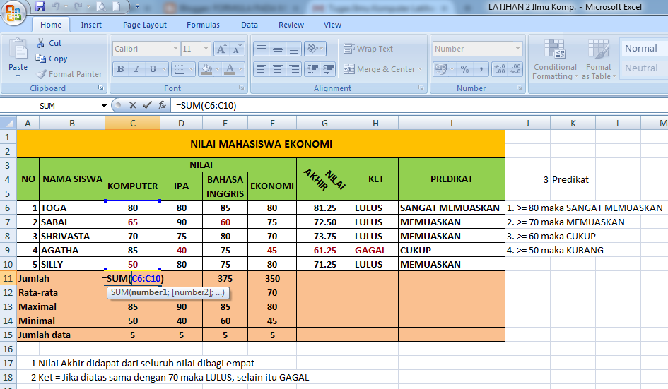This screenshot has height=389, width=668.
Task: Decrease decimal places
Action: click(515, 69)
